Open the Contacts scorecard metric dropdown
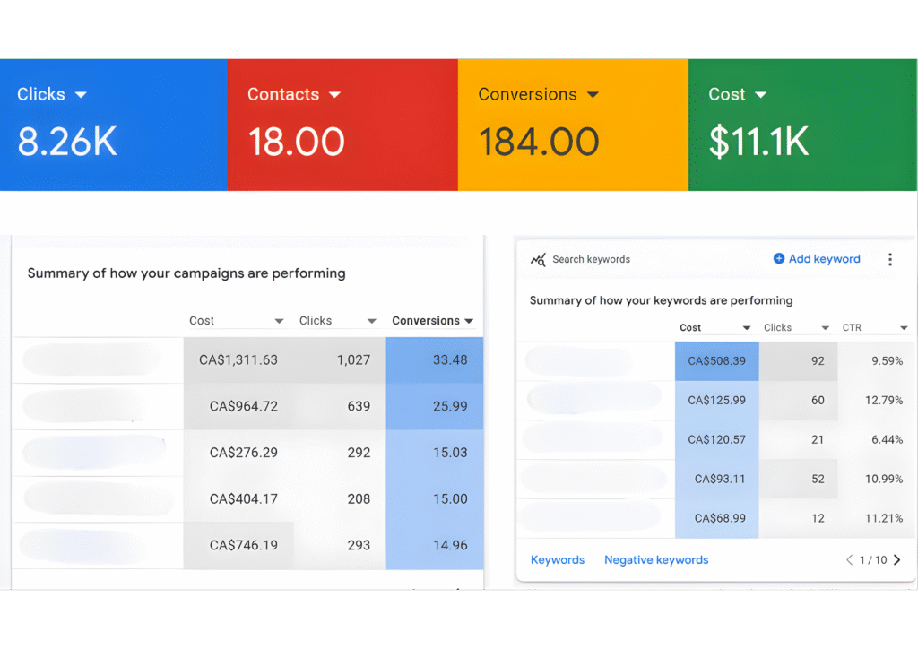The width and height of the screenshot is (918, 649). pos(335,95)
